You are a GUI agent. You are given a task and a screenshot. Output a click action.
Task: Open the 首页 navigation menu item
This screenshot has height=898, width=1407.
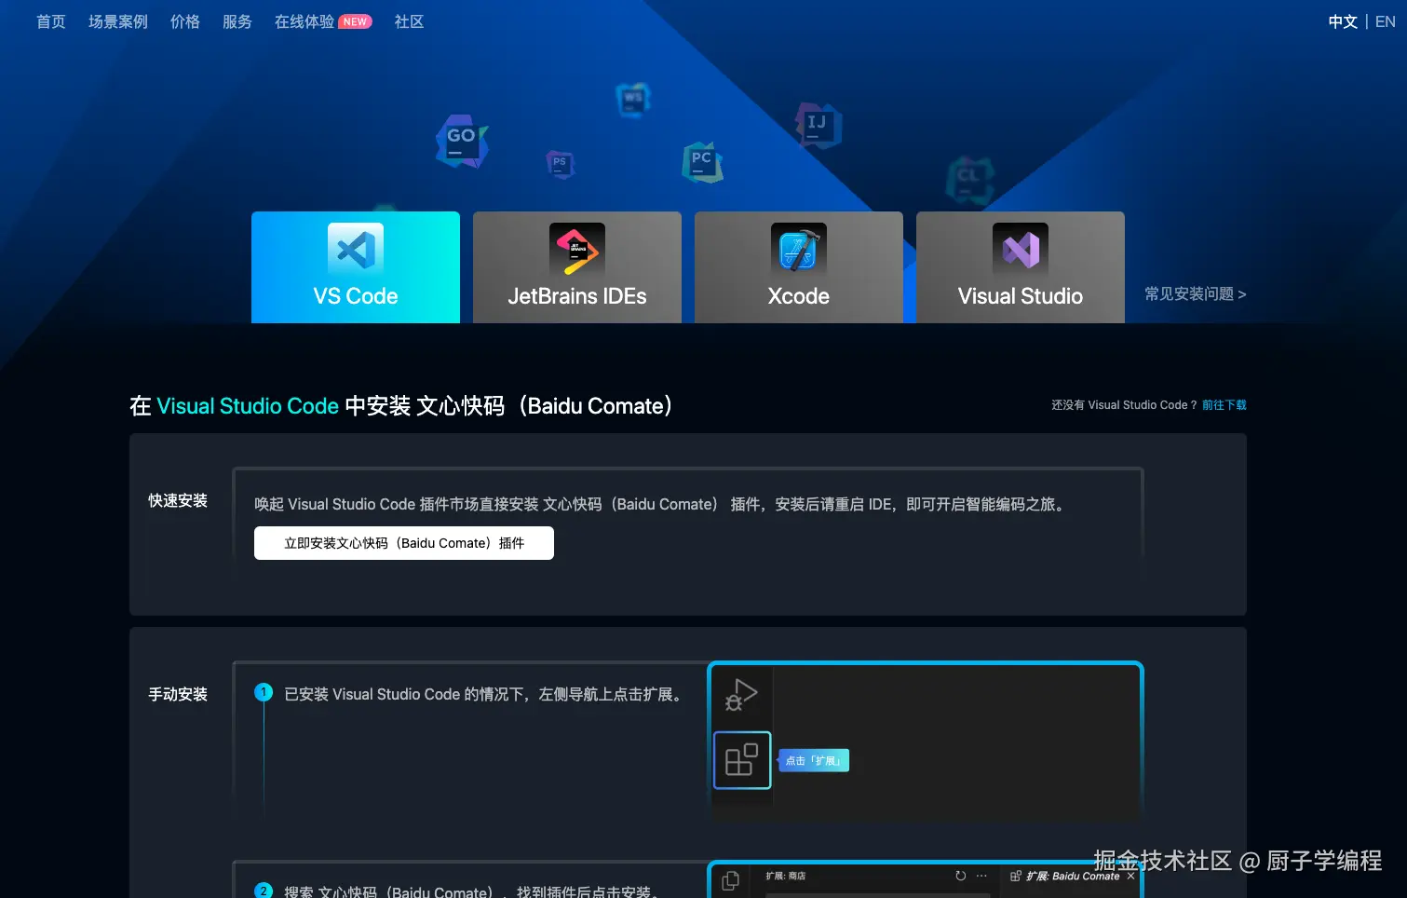[50, 21]
